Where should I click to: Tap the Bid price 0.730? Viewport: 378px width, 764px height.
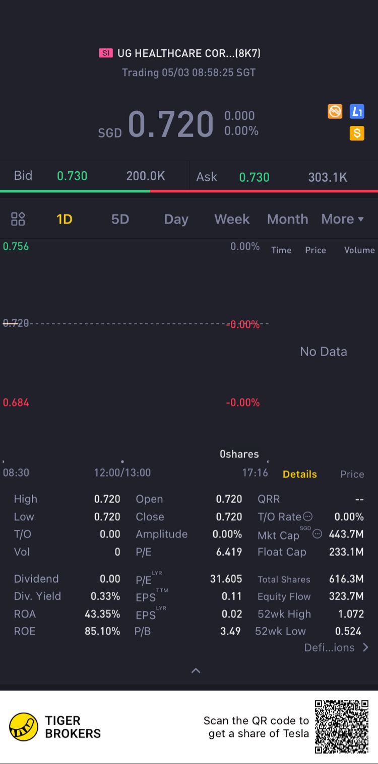[72, 176]
